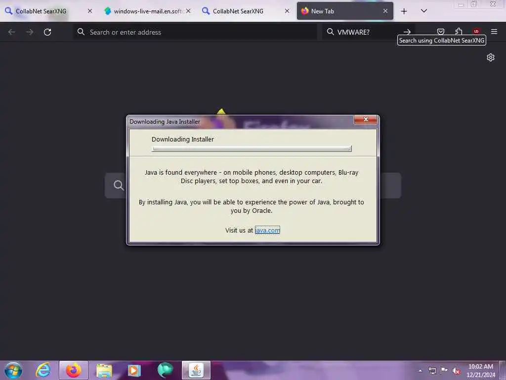506x380 pixels.
Task: Click the muted volume tray icon
Action: (x=456, y=371)
